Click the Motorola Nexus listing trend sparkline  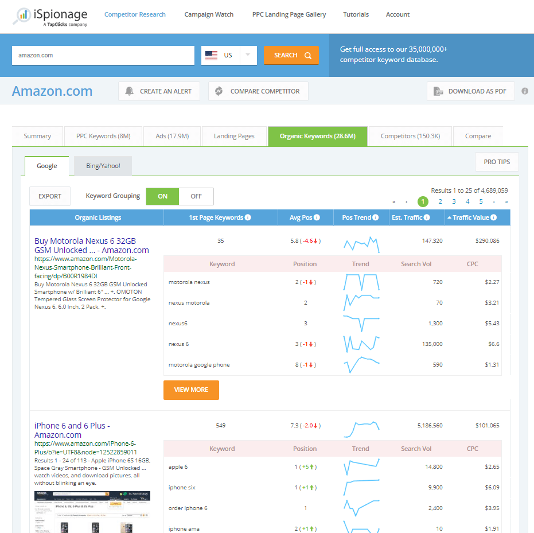click(361, 244)
